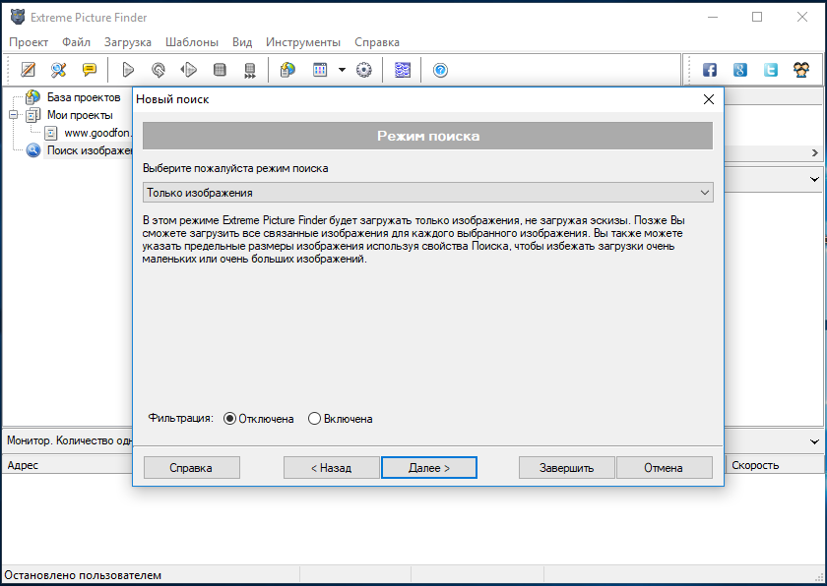Click the Facebook icon in the toolbar
Image resolution: width=827 pixels, height=586 pixels.
point(709,70)
